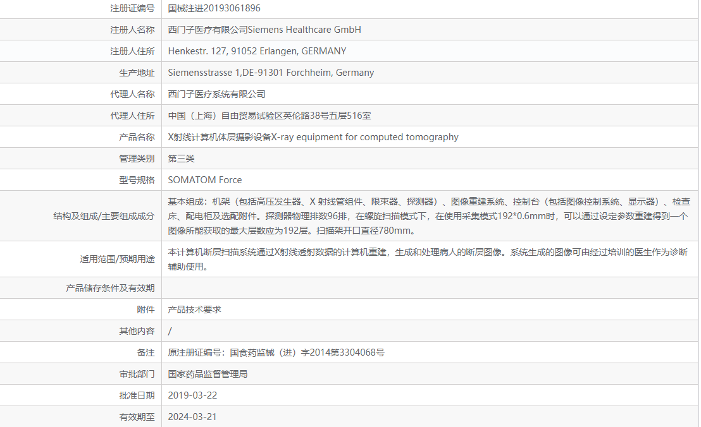
Task: Select agent address 英伦路38号五层516室
Action: [270, 116]
